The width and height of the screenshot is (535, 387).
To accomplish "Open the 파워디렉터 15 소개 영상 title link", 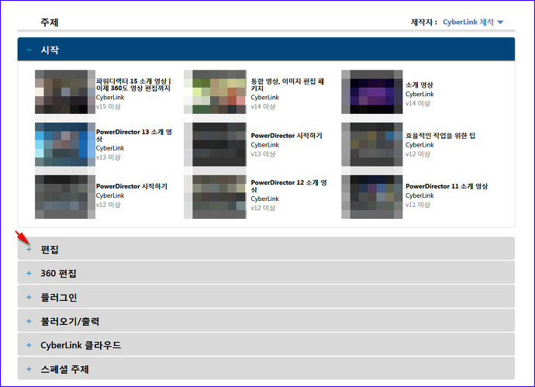I will [133, 85].
